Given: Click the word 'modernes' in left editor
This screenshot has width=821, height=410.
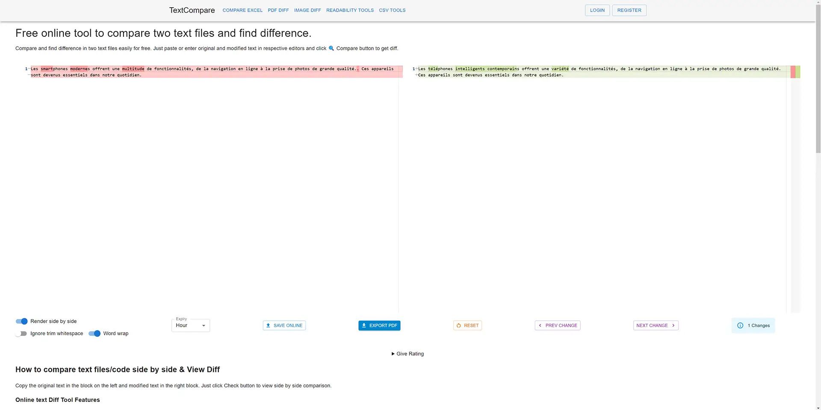Looking at the screenshot, I should pos(80,69).
